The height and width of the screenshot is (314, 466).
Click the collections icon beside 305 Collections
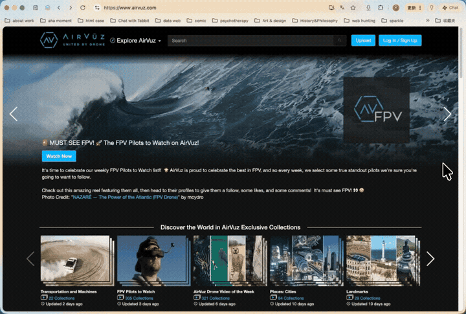[x=120, y=298]
